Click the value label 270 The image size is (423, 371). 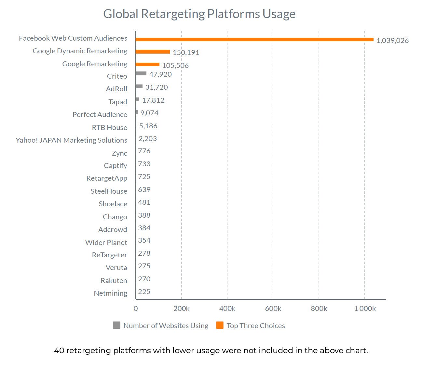(x=144, y=279)
